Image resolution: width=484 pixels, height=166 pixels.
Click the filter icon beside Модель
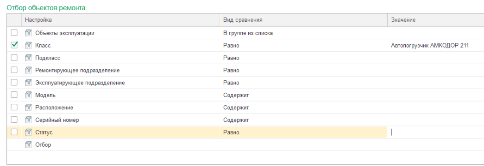[29, 95]
